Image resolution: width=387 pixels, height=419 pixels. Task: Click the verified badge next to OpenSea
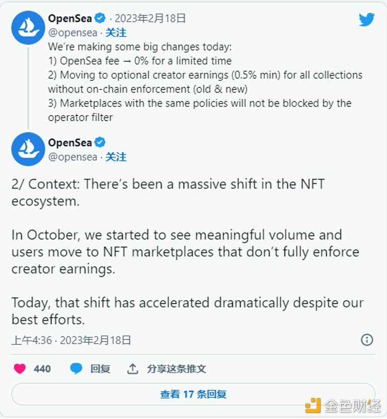pyautogui.click(x=101, y=18)
